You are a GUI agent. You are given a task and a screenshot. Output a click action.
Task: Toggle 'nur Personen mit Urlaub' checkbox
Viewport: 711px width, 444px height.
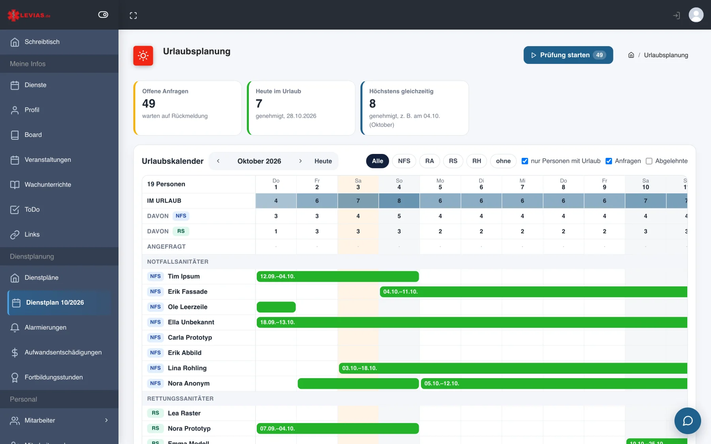(x=525, y=161)
